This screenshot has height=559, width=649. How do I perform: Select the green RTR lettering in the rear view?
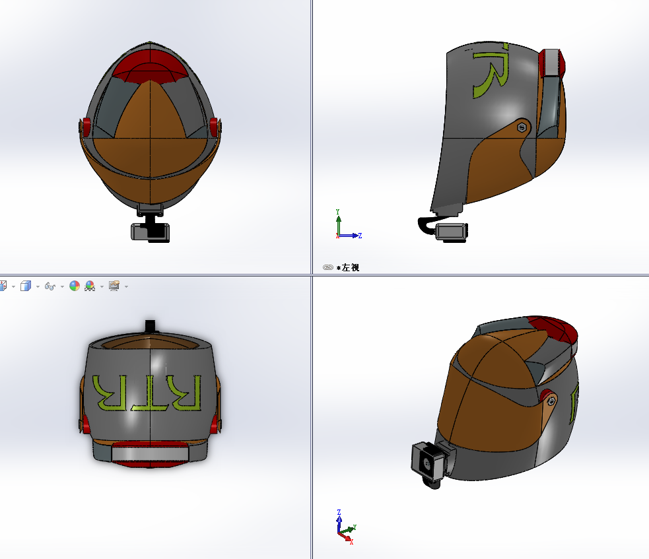(x=147, y=393)
